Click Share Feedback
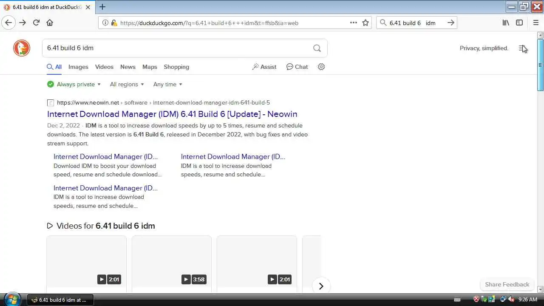 [x=507, y=284]
